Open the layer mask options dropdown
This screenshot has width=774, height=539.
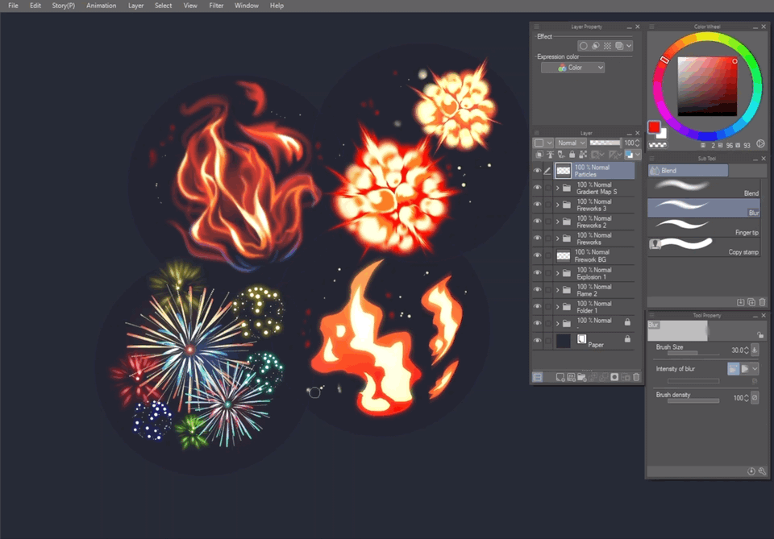point(598,155)
